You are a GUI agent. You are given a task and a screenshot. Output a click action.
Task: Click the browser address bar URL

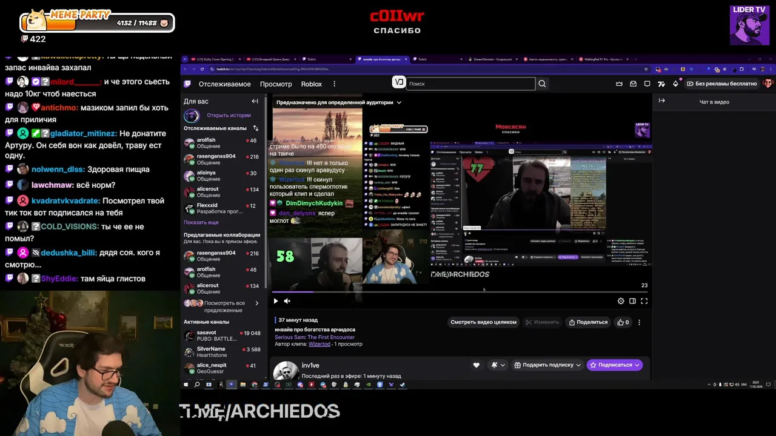pyautogui.click(x=273, y=69)
